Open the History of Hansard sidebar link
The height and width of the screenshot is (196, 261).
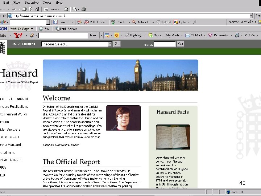[10, 145]
